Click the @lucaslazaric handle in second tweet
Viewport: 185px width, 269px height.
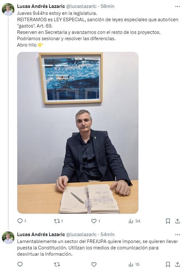coord(81,235)
